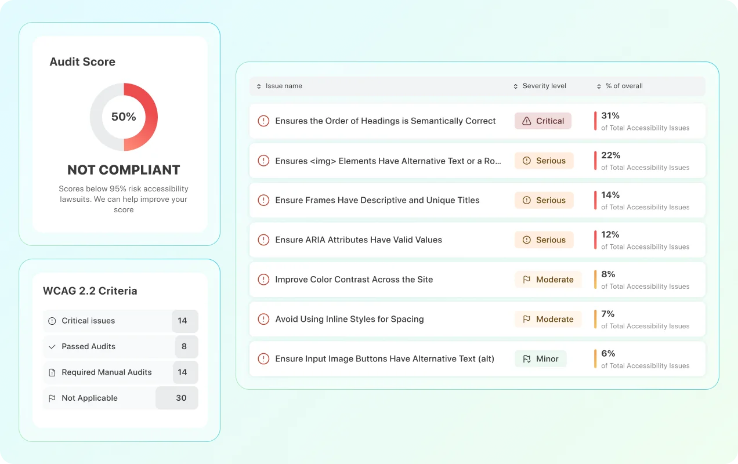Screen dimensions: 738x464
Task: Click the count 30 for Not Applicable
Action: pos(181,398)
